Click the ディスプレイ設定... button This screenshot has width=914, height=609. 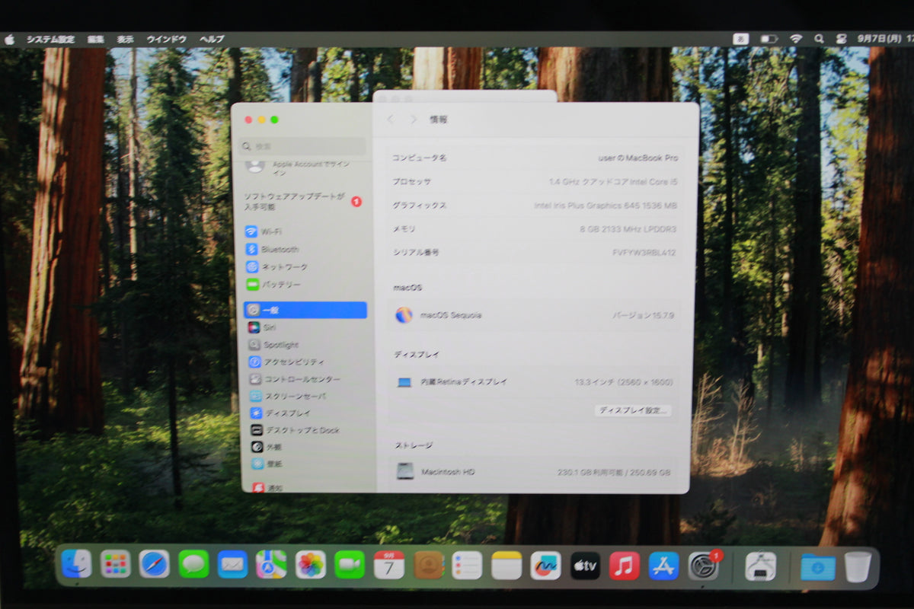tap(632, 410)
